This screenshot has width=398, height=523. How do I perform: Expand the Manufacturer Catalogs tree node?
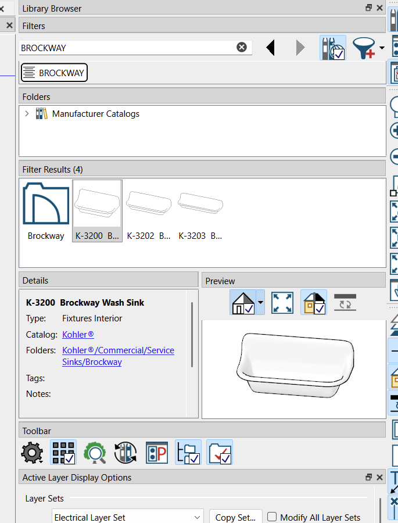[27, 114]
